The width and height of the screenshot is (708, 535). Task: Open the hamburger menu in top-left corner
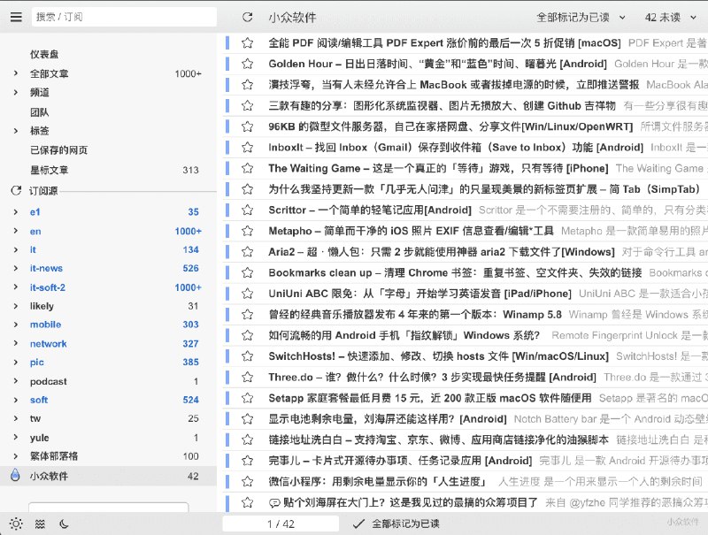[16, 16]
